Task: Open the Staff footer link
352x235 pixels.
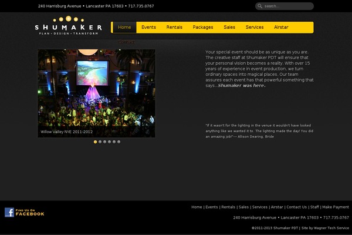Action: 314,207
